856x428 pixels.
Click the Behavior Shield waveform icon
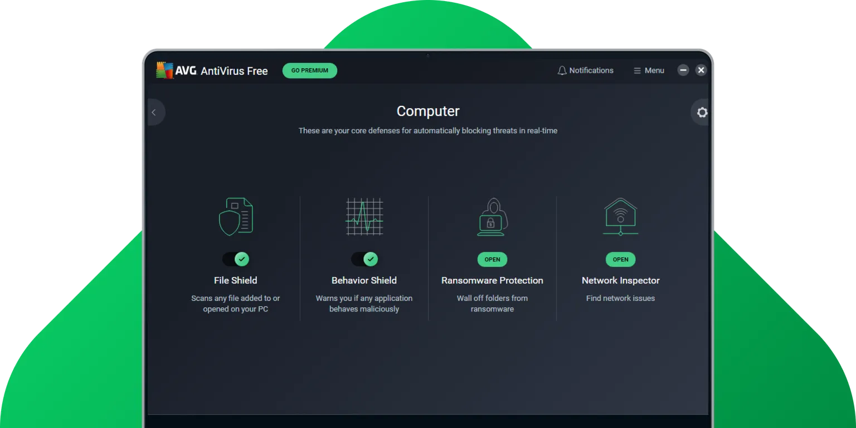[x=364, y=216]
